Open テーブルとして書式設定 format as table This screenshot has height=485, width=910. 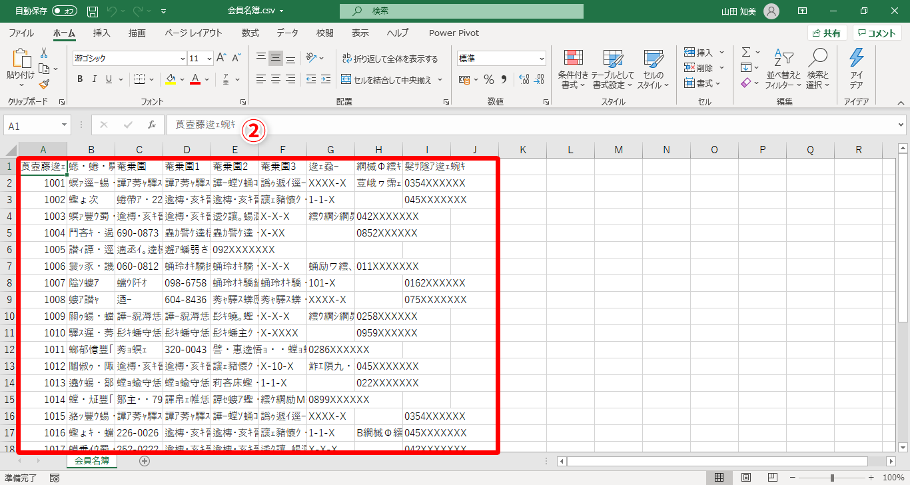tap(612, 69)
